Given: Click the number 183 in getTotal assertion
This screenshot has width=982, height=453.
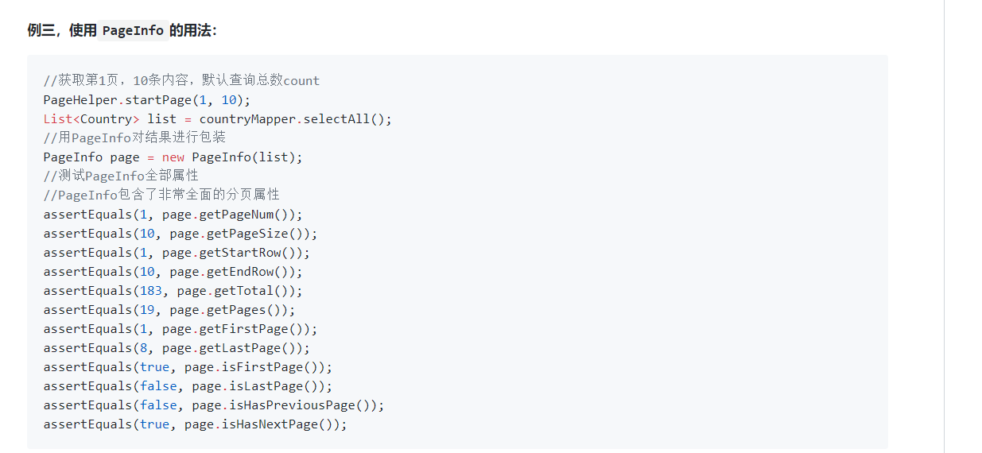Looking at the screenshot, I should [x=150, y=291].
